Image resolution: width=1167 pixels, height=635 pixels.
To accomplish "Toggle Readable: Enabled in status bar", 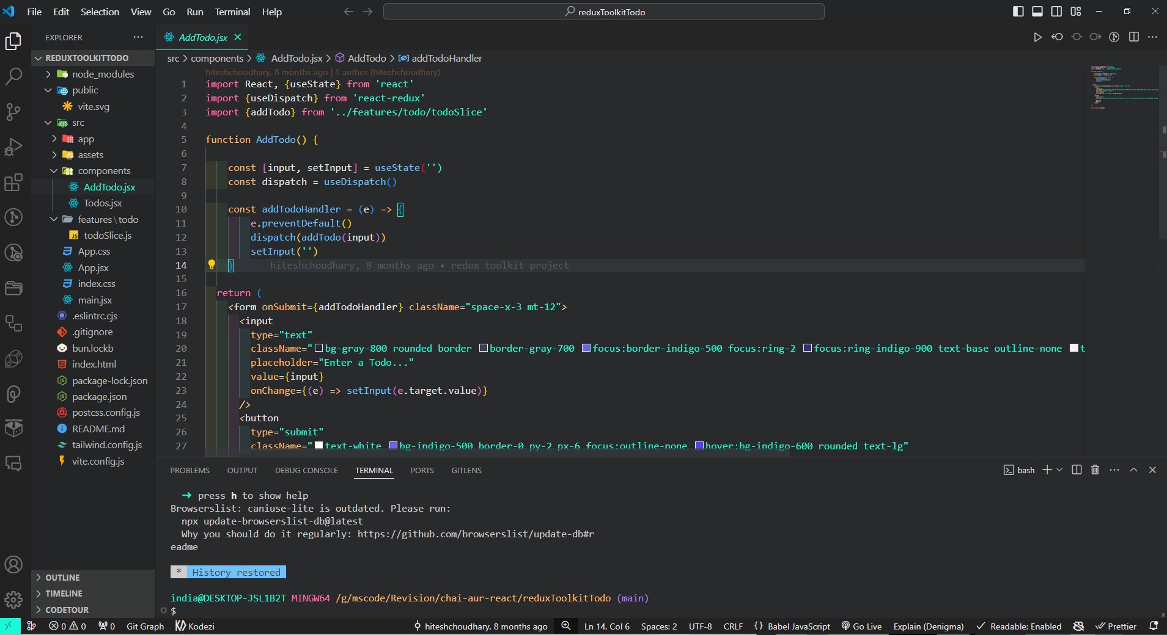I will point(1019,626).
